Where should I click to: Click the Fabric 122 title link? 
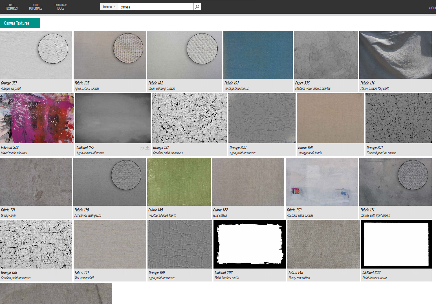[220, 210]
